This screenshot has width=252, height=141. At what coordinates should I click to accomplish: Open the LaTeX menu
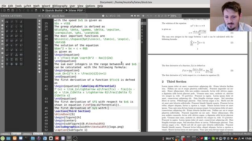click(x=27, y=6)
